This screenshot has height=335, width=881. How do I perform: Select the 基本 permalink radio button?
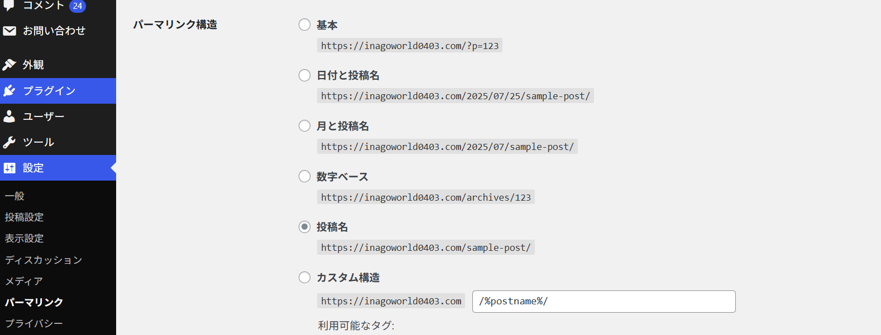click(x=304, y=25)
